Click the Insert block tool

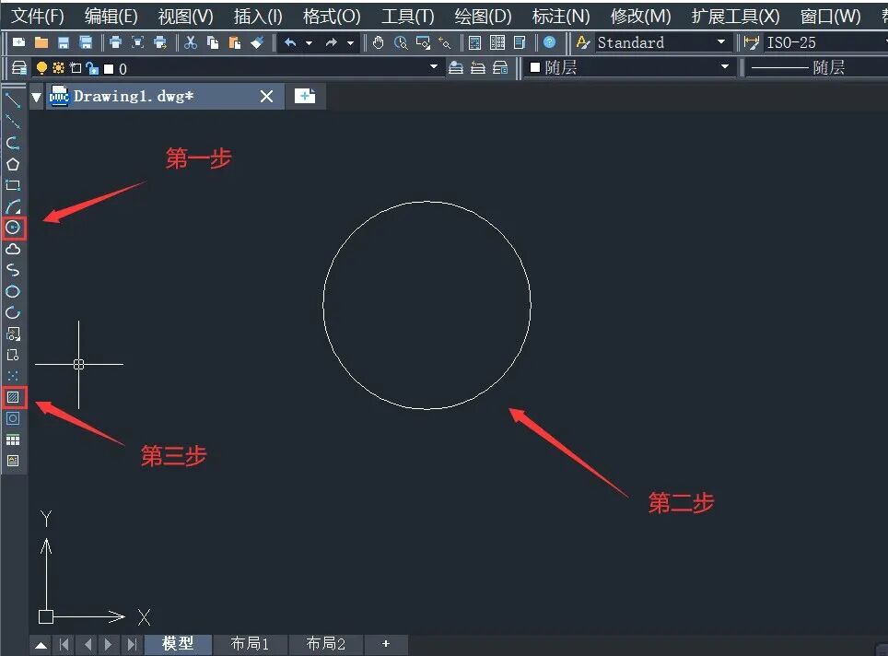(x=13, y=334)
